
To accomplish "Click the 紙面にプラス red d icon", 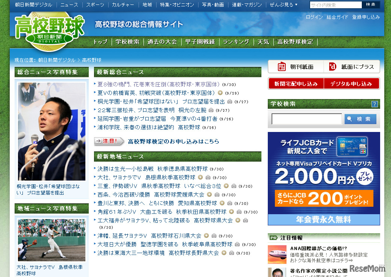I will coord(333,67).
